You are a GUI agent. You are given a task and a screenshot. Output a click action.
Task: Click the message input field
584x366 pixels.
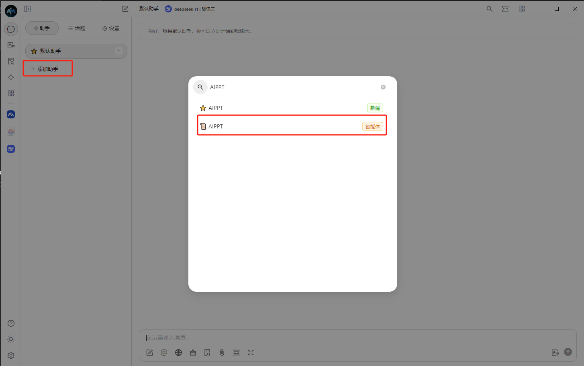click(x=358, y=338)
